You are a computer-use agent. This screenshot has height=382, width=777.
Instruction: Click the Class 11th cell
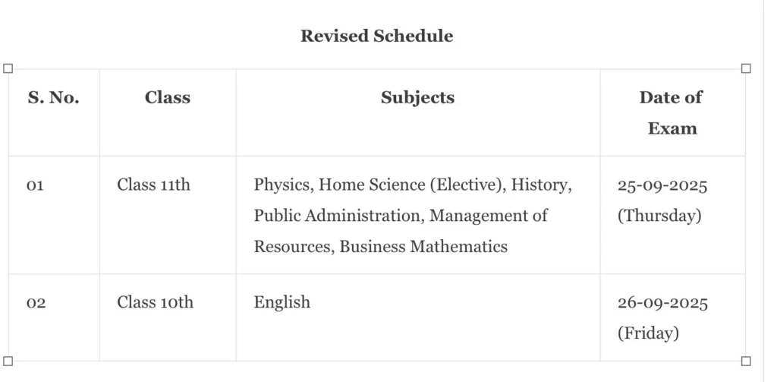click(x=153, y=185)
